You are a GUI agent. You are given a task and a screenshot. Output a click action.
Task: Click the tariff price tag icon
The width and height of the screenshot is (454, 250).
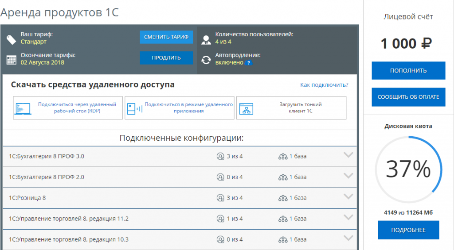tap(11, 39)
